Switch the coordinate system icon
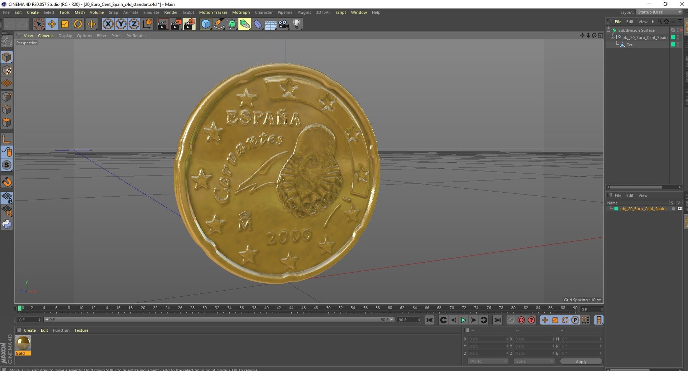688x371 pixels. click(x=147, y=24)
